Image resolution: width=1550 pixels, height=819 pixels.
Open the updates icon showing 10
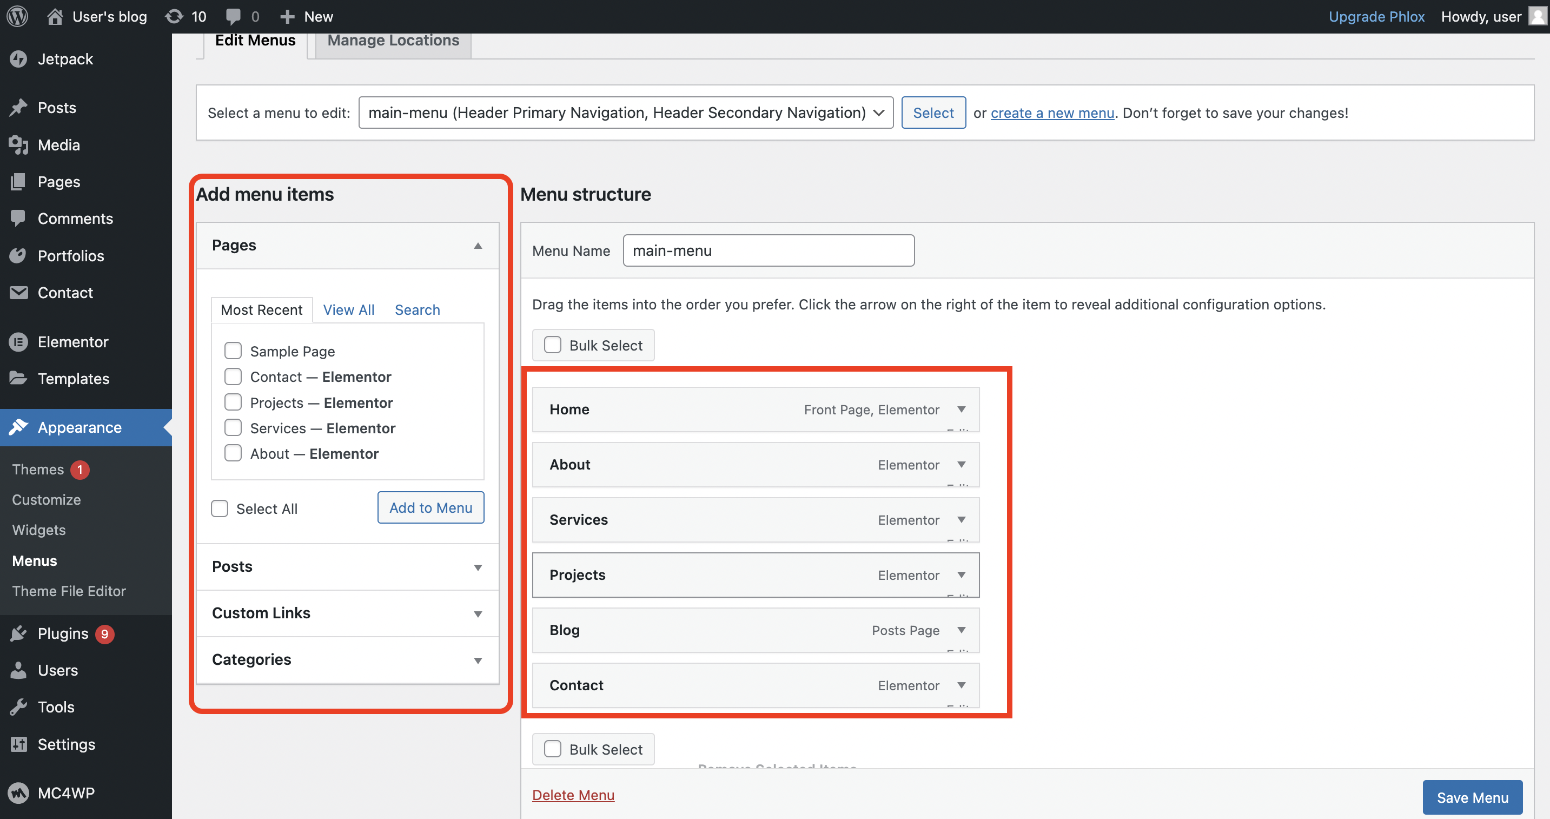pos(174,16)
